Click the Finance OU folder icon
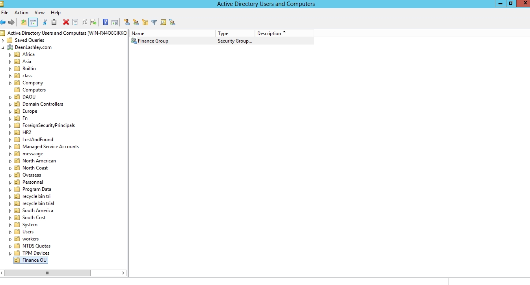This screenshot has width=530, height=285. pyautogui.click(x=17, y=260)
